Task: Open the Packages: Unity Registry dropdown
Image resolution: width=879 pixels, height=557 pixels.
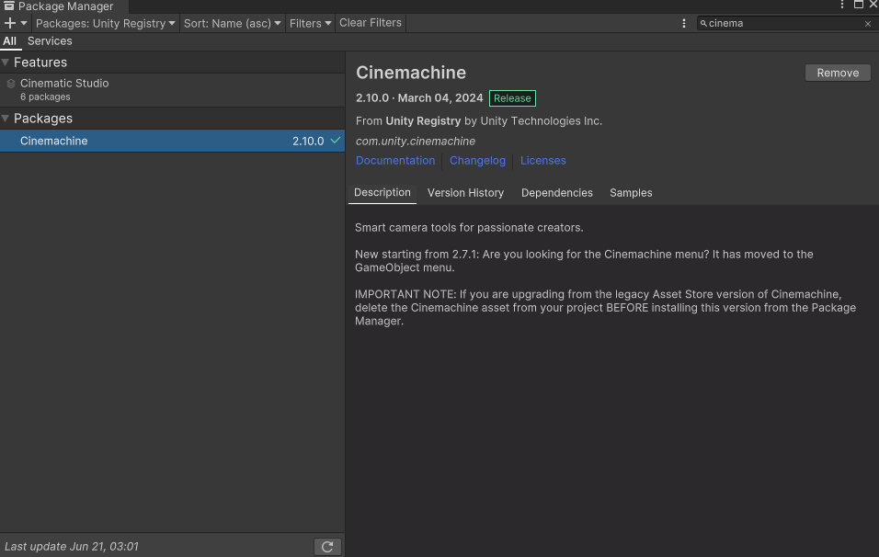Action: (106, 23)
